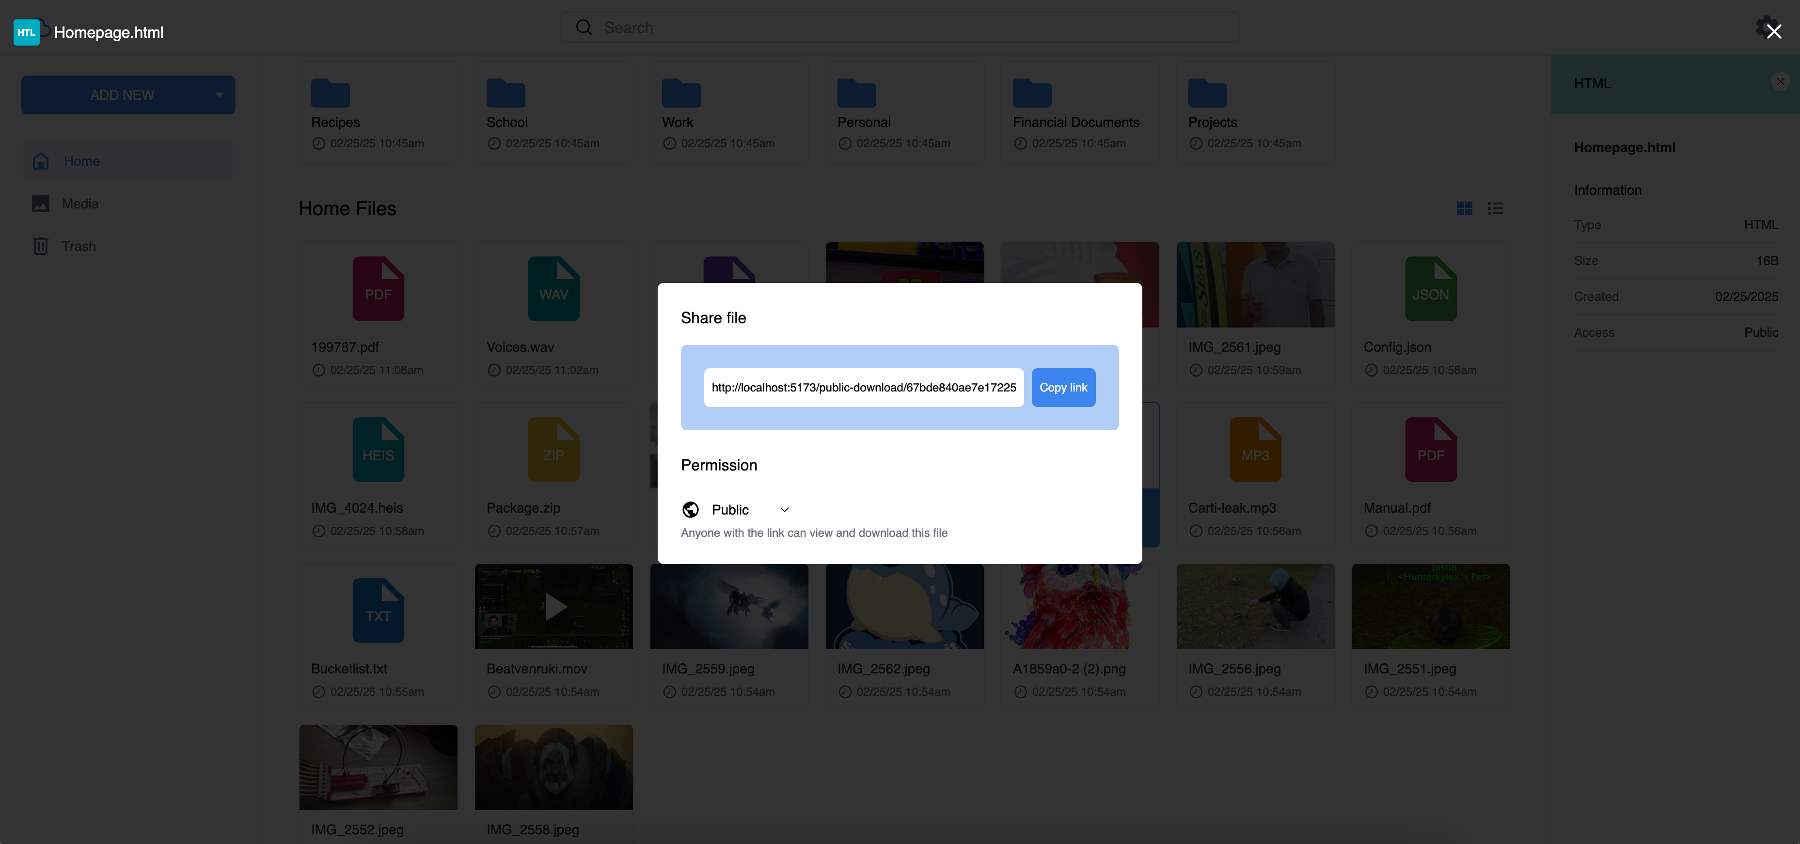This screenshot has width=1800, height=844.
Task: Click the Search field
Action: [900, 27]
